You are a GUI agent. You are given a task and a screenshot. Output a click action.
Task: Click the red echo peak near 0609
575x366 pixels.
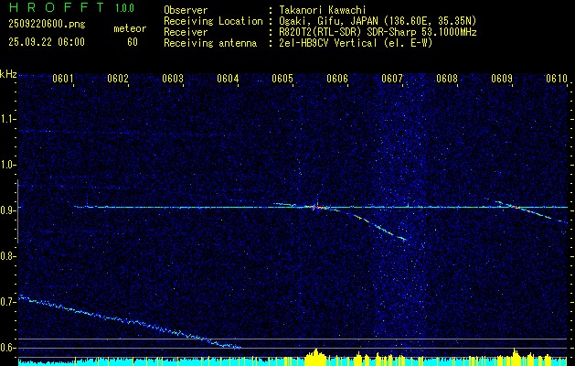pyautogui.click(x=516, y=207)
